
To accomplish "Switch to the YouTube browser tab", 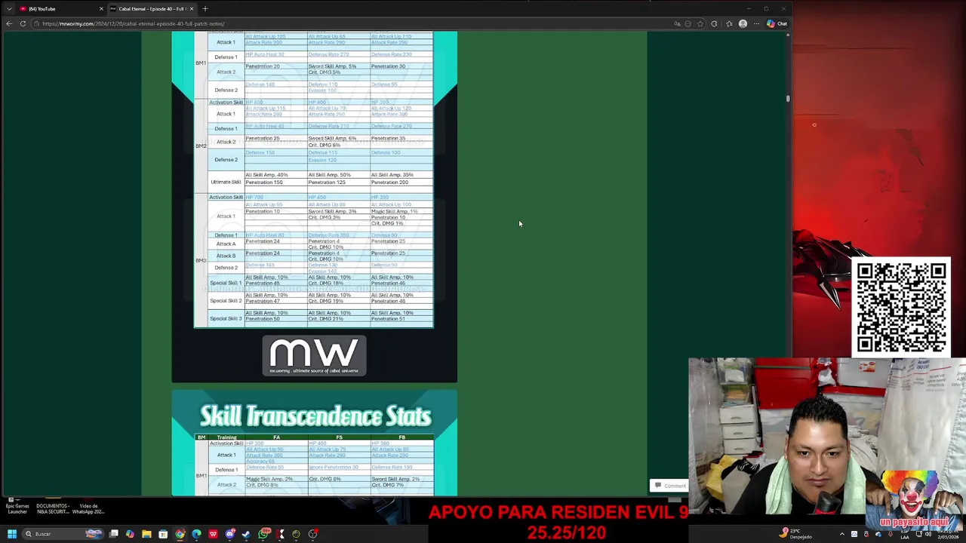I will [57, 8].
